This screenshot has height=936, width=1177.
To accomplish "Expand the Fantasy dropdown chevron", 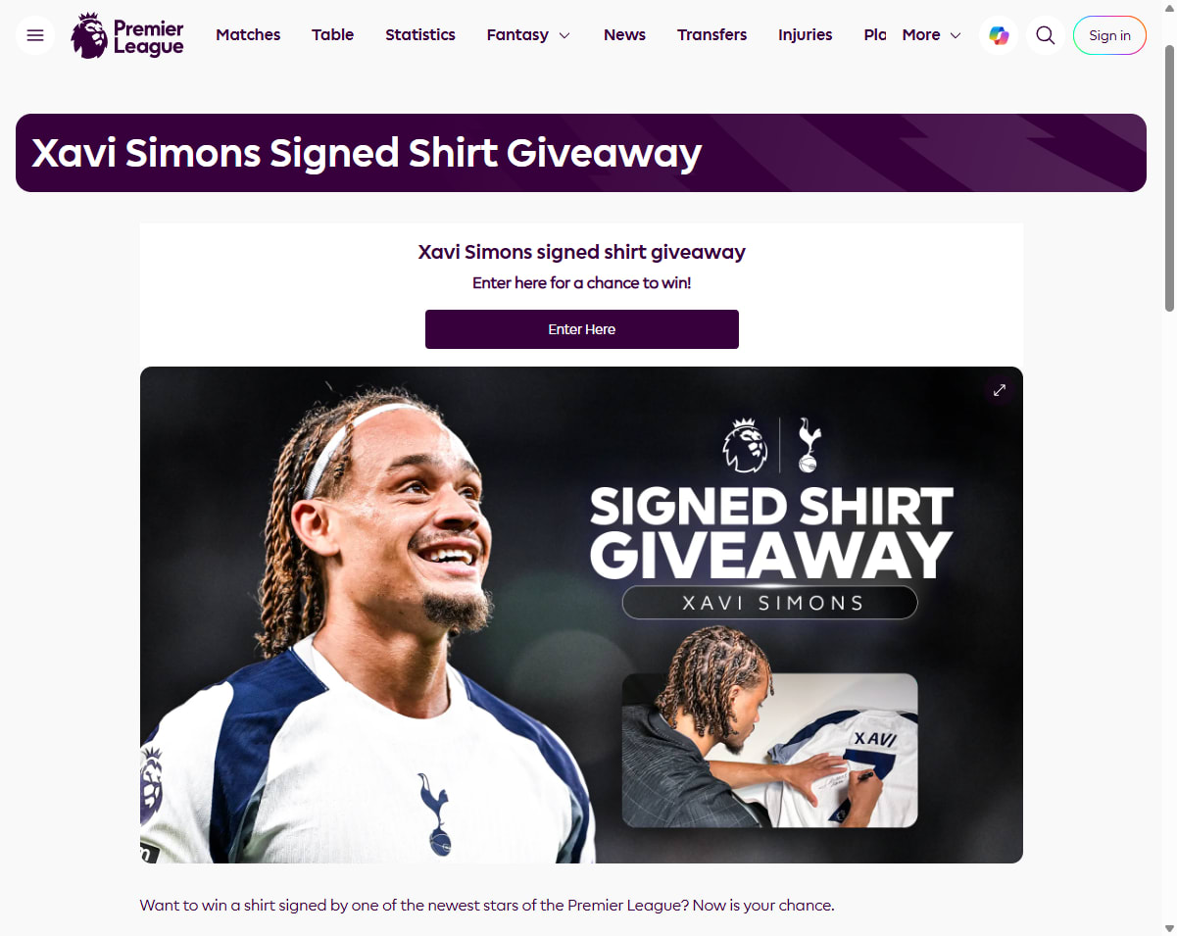I will (564, 35).
